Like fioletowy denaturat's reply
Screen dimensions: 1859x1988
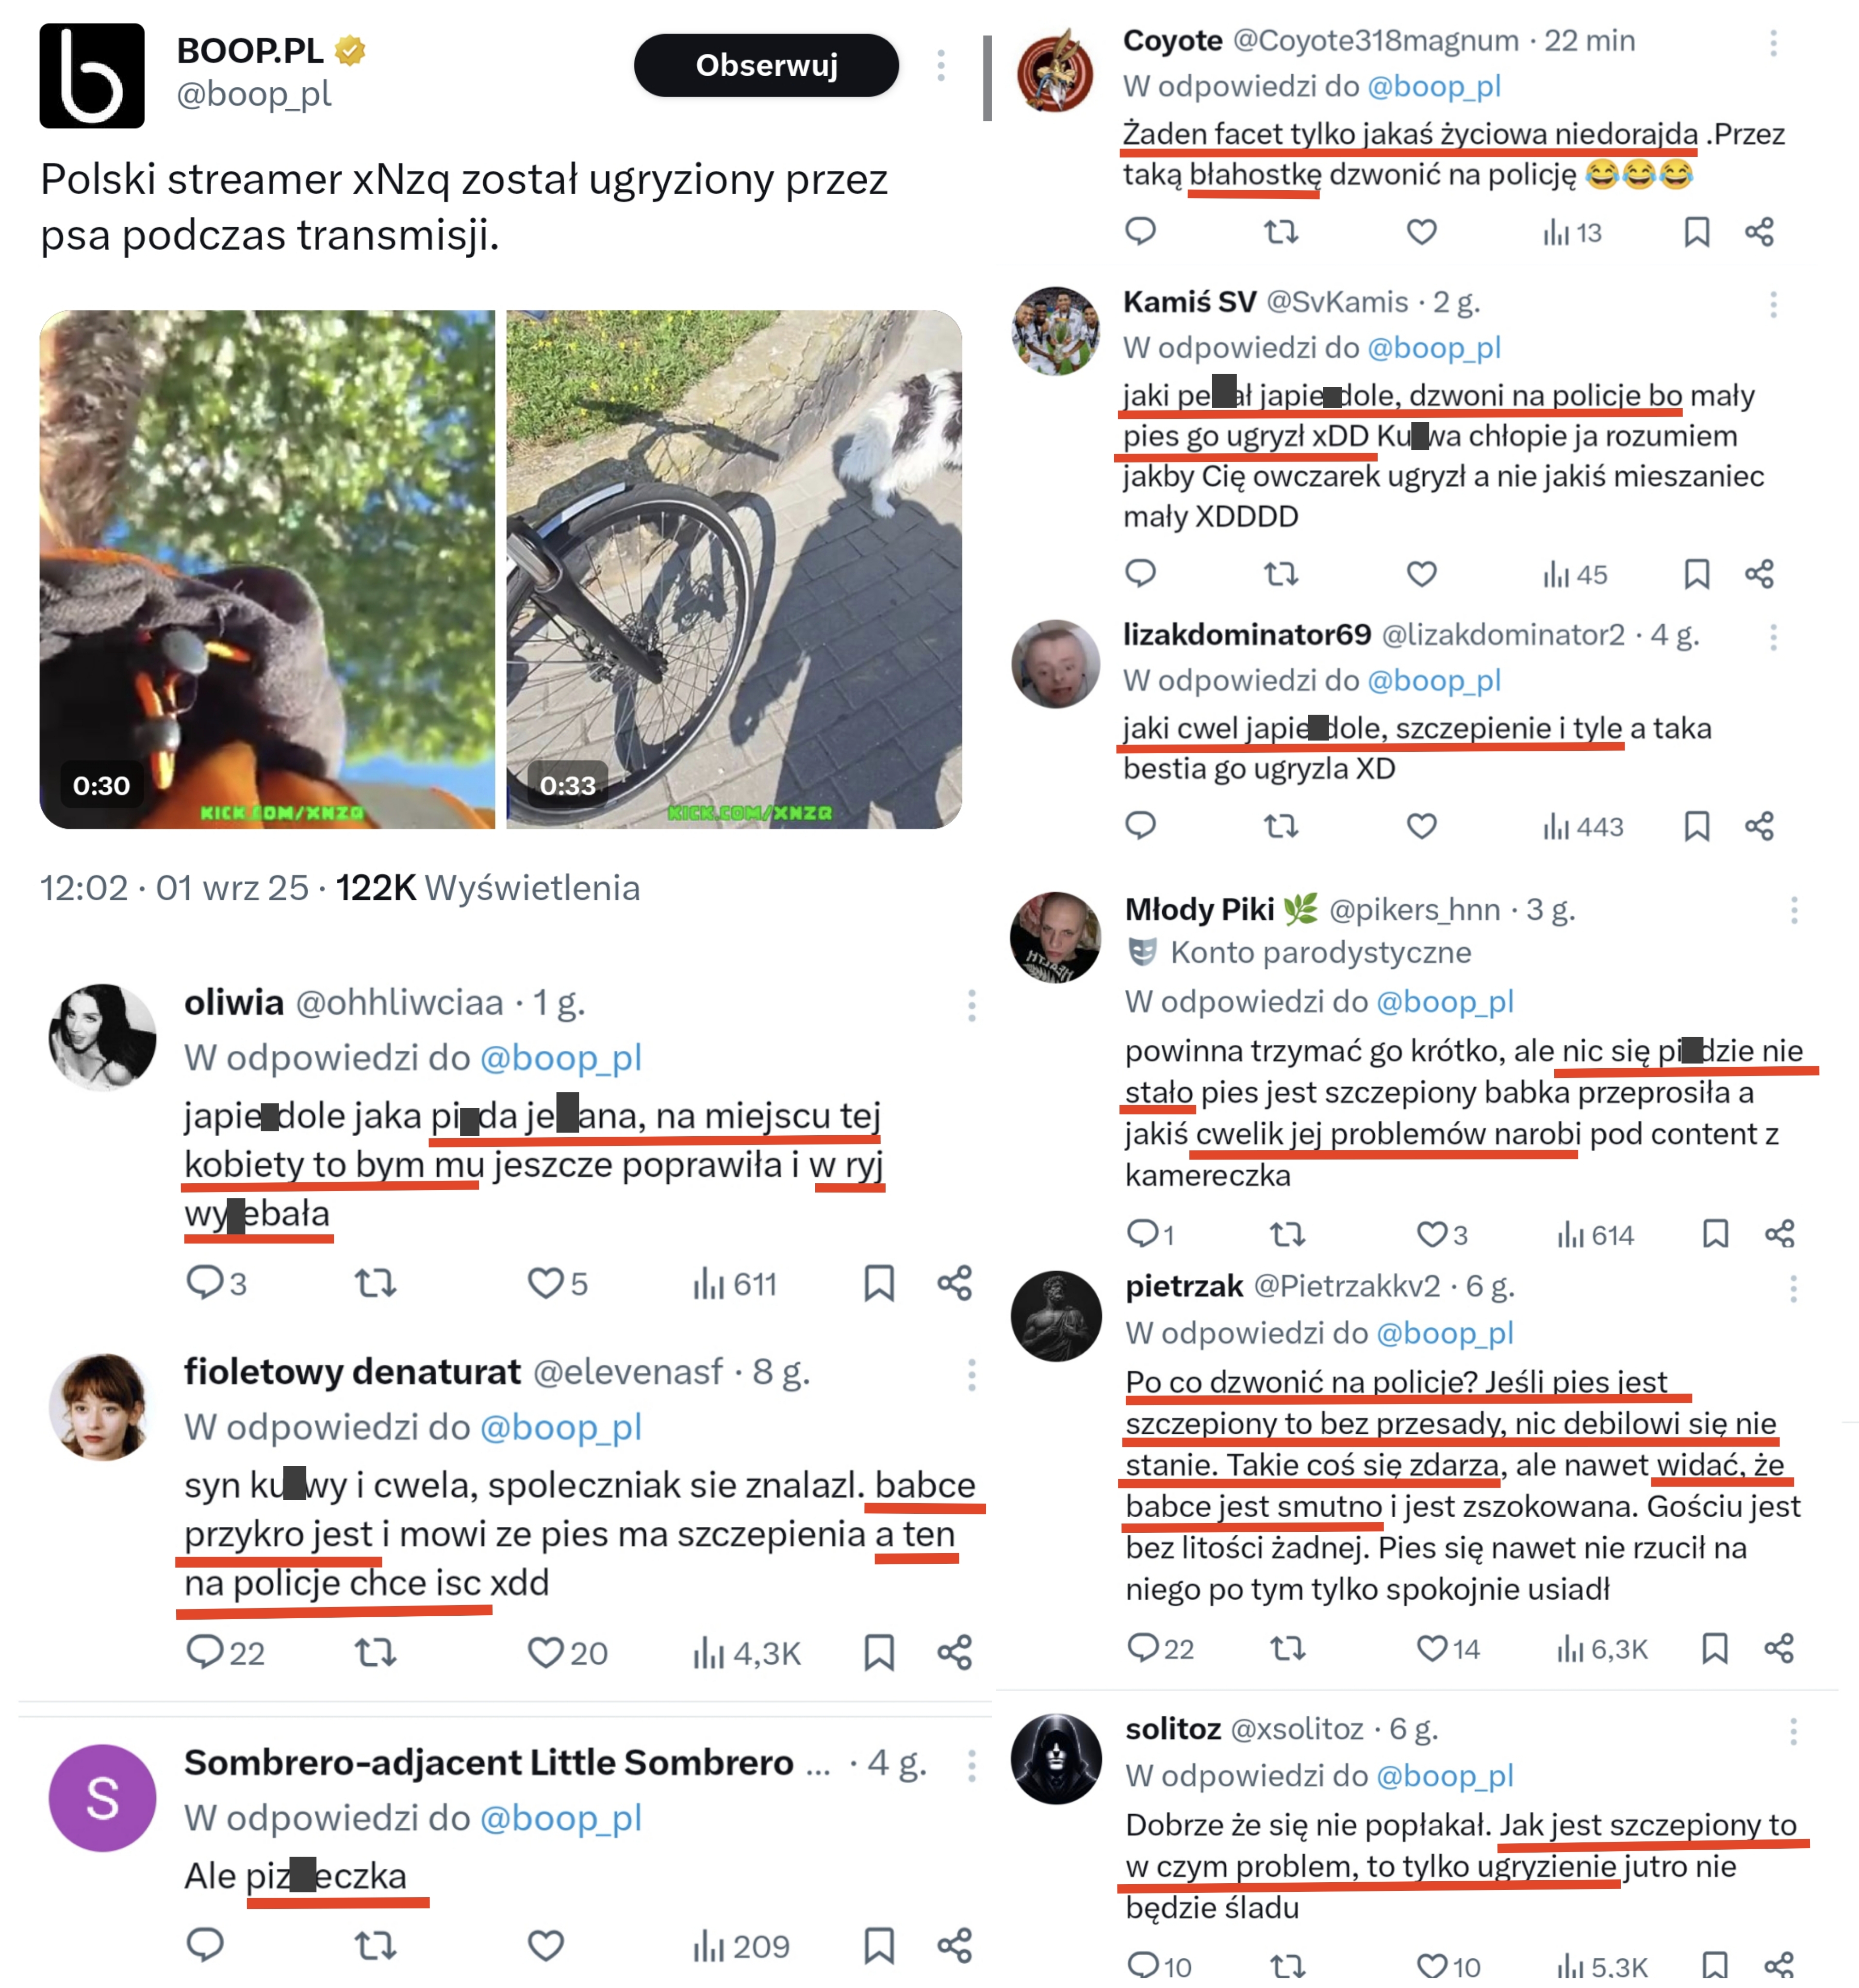click(546, 1652)
